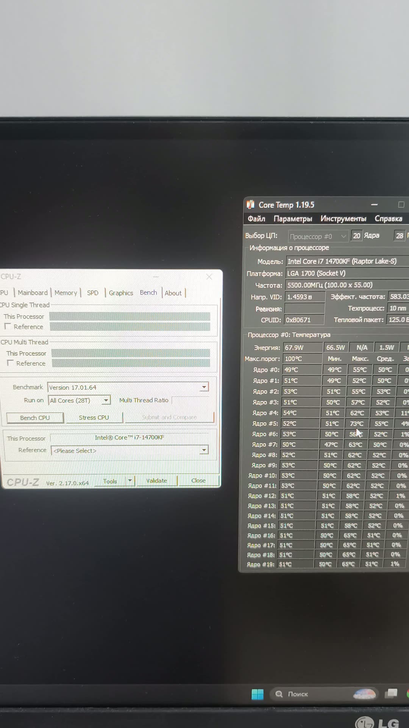
Task: Click the Ядро #10 row label
Action: 262,475
